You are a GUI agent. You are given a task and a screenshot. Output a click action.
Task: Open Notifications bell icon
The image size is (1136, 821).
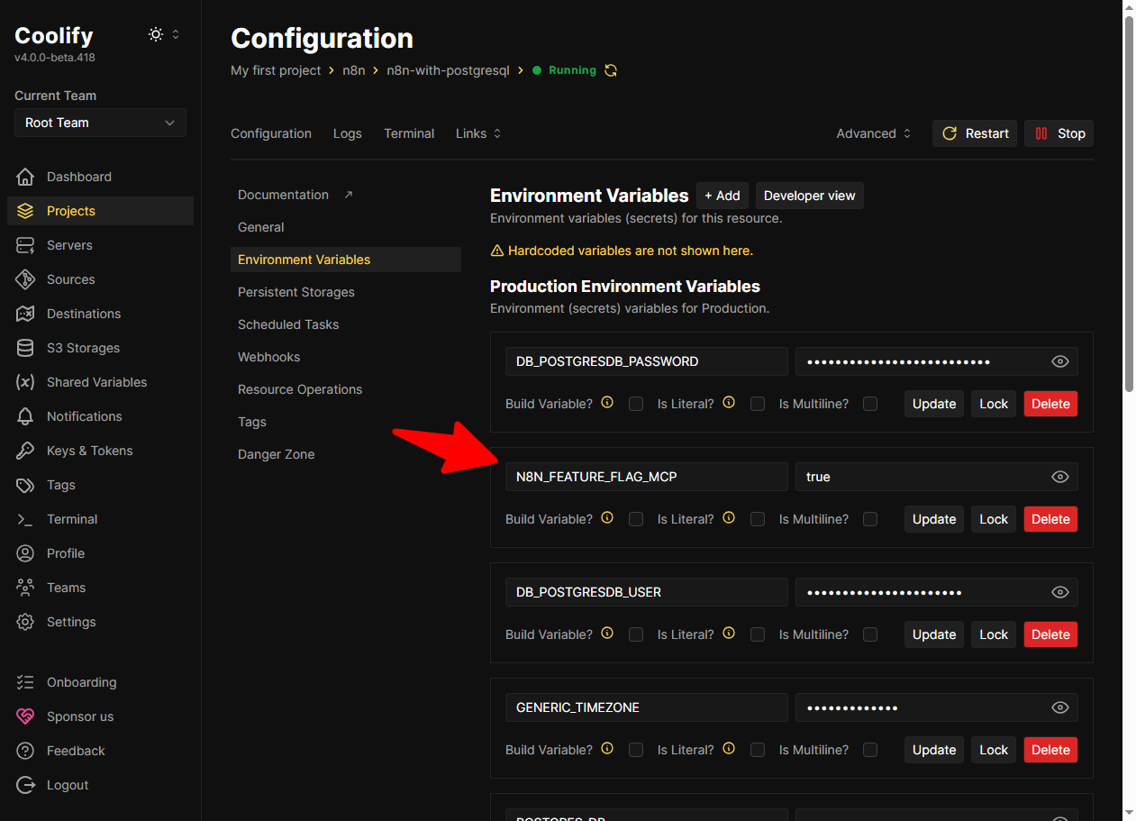click(25, 416)
